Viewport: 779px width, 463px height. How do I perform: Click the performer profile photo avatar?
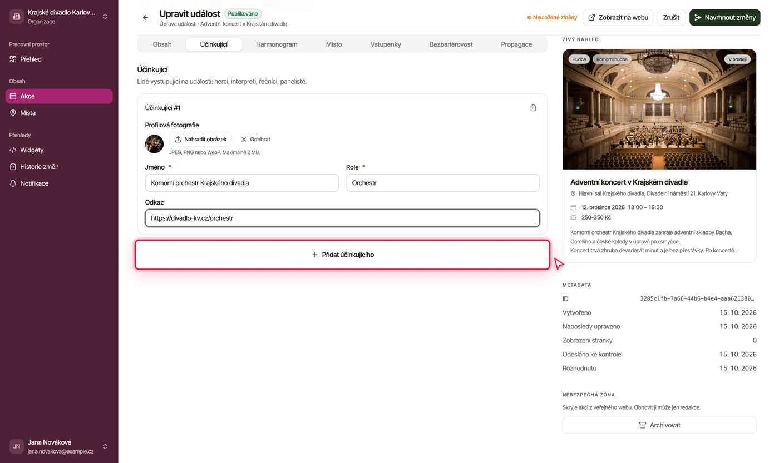click(x=154, y=143)
